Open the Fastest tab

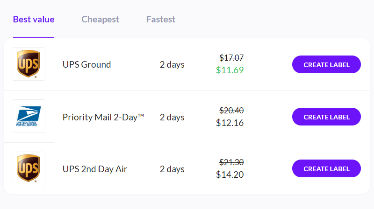tap(161, 19)
